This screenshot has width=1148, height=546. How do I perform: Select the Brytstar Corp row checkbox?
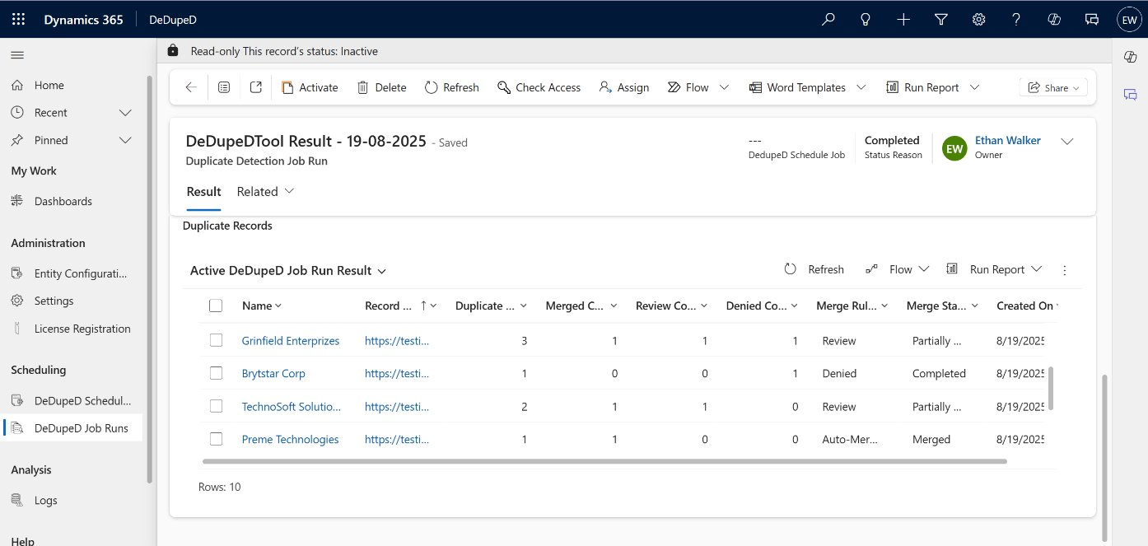(216, 373)
